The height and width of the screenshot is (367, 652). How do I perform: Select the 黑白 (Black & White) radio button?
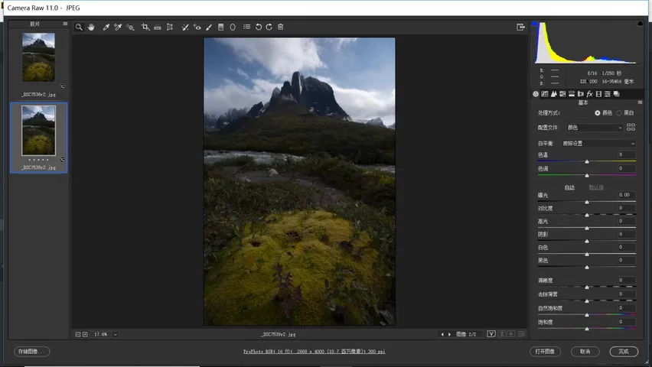tap(619, 113)
